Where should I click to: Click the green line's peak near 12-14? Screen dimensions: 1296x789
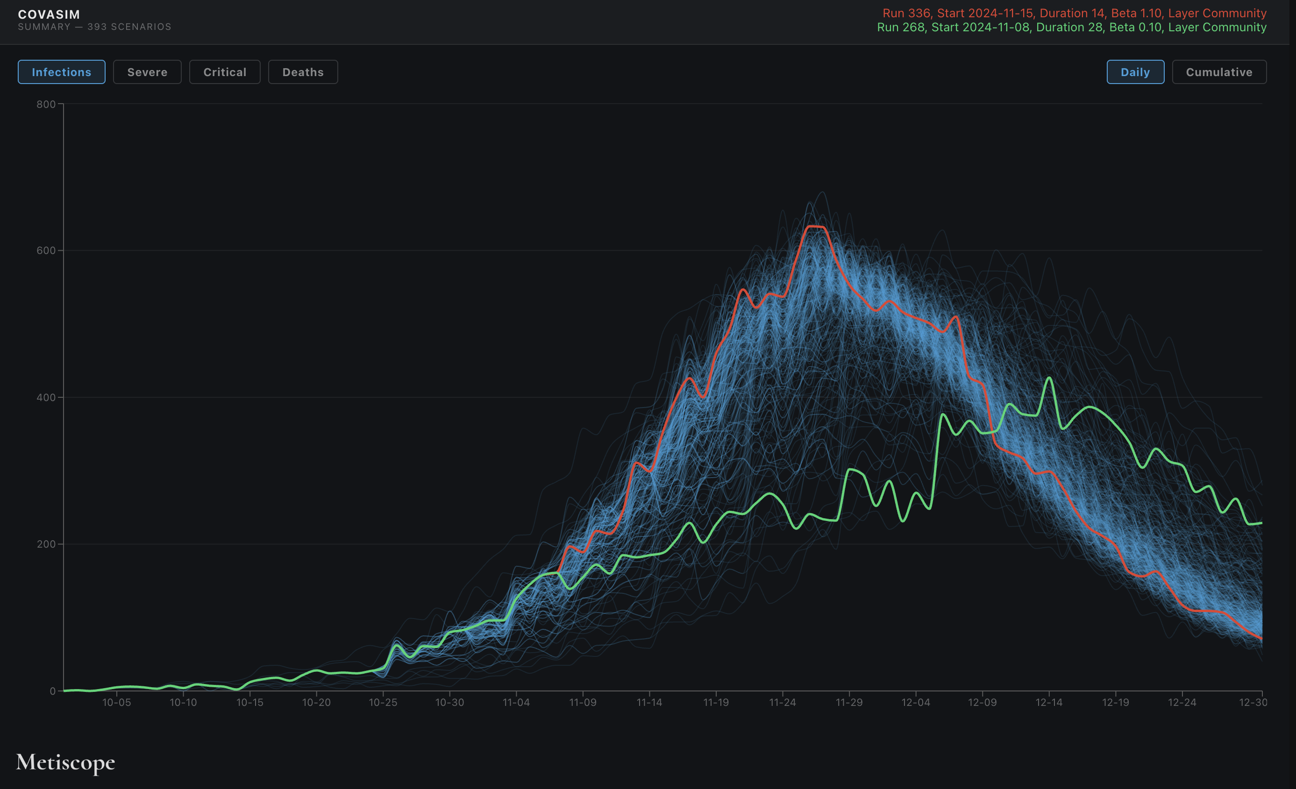coord(1050,377)
